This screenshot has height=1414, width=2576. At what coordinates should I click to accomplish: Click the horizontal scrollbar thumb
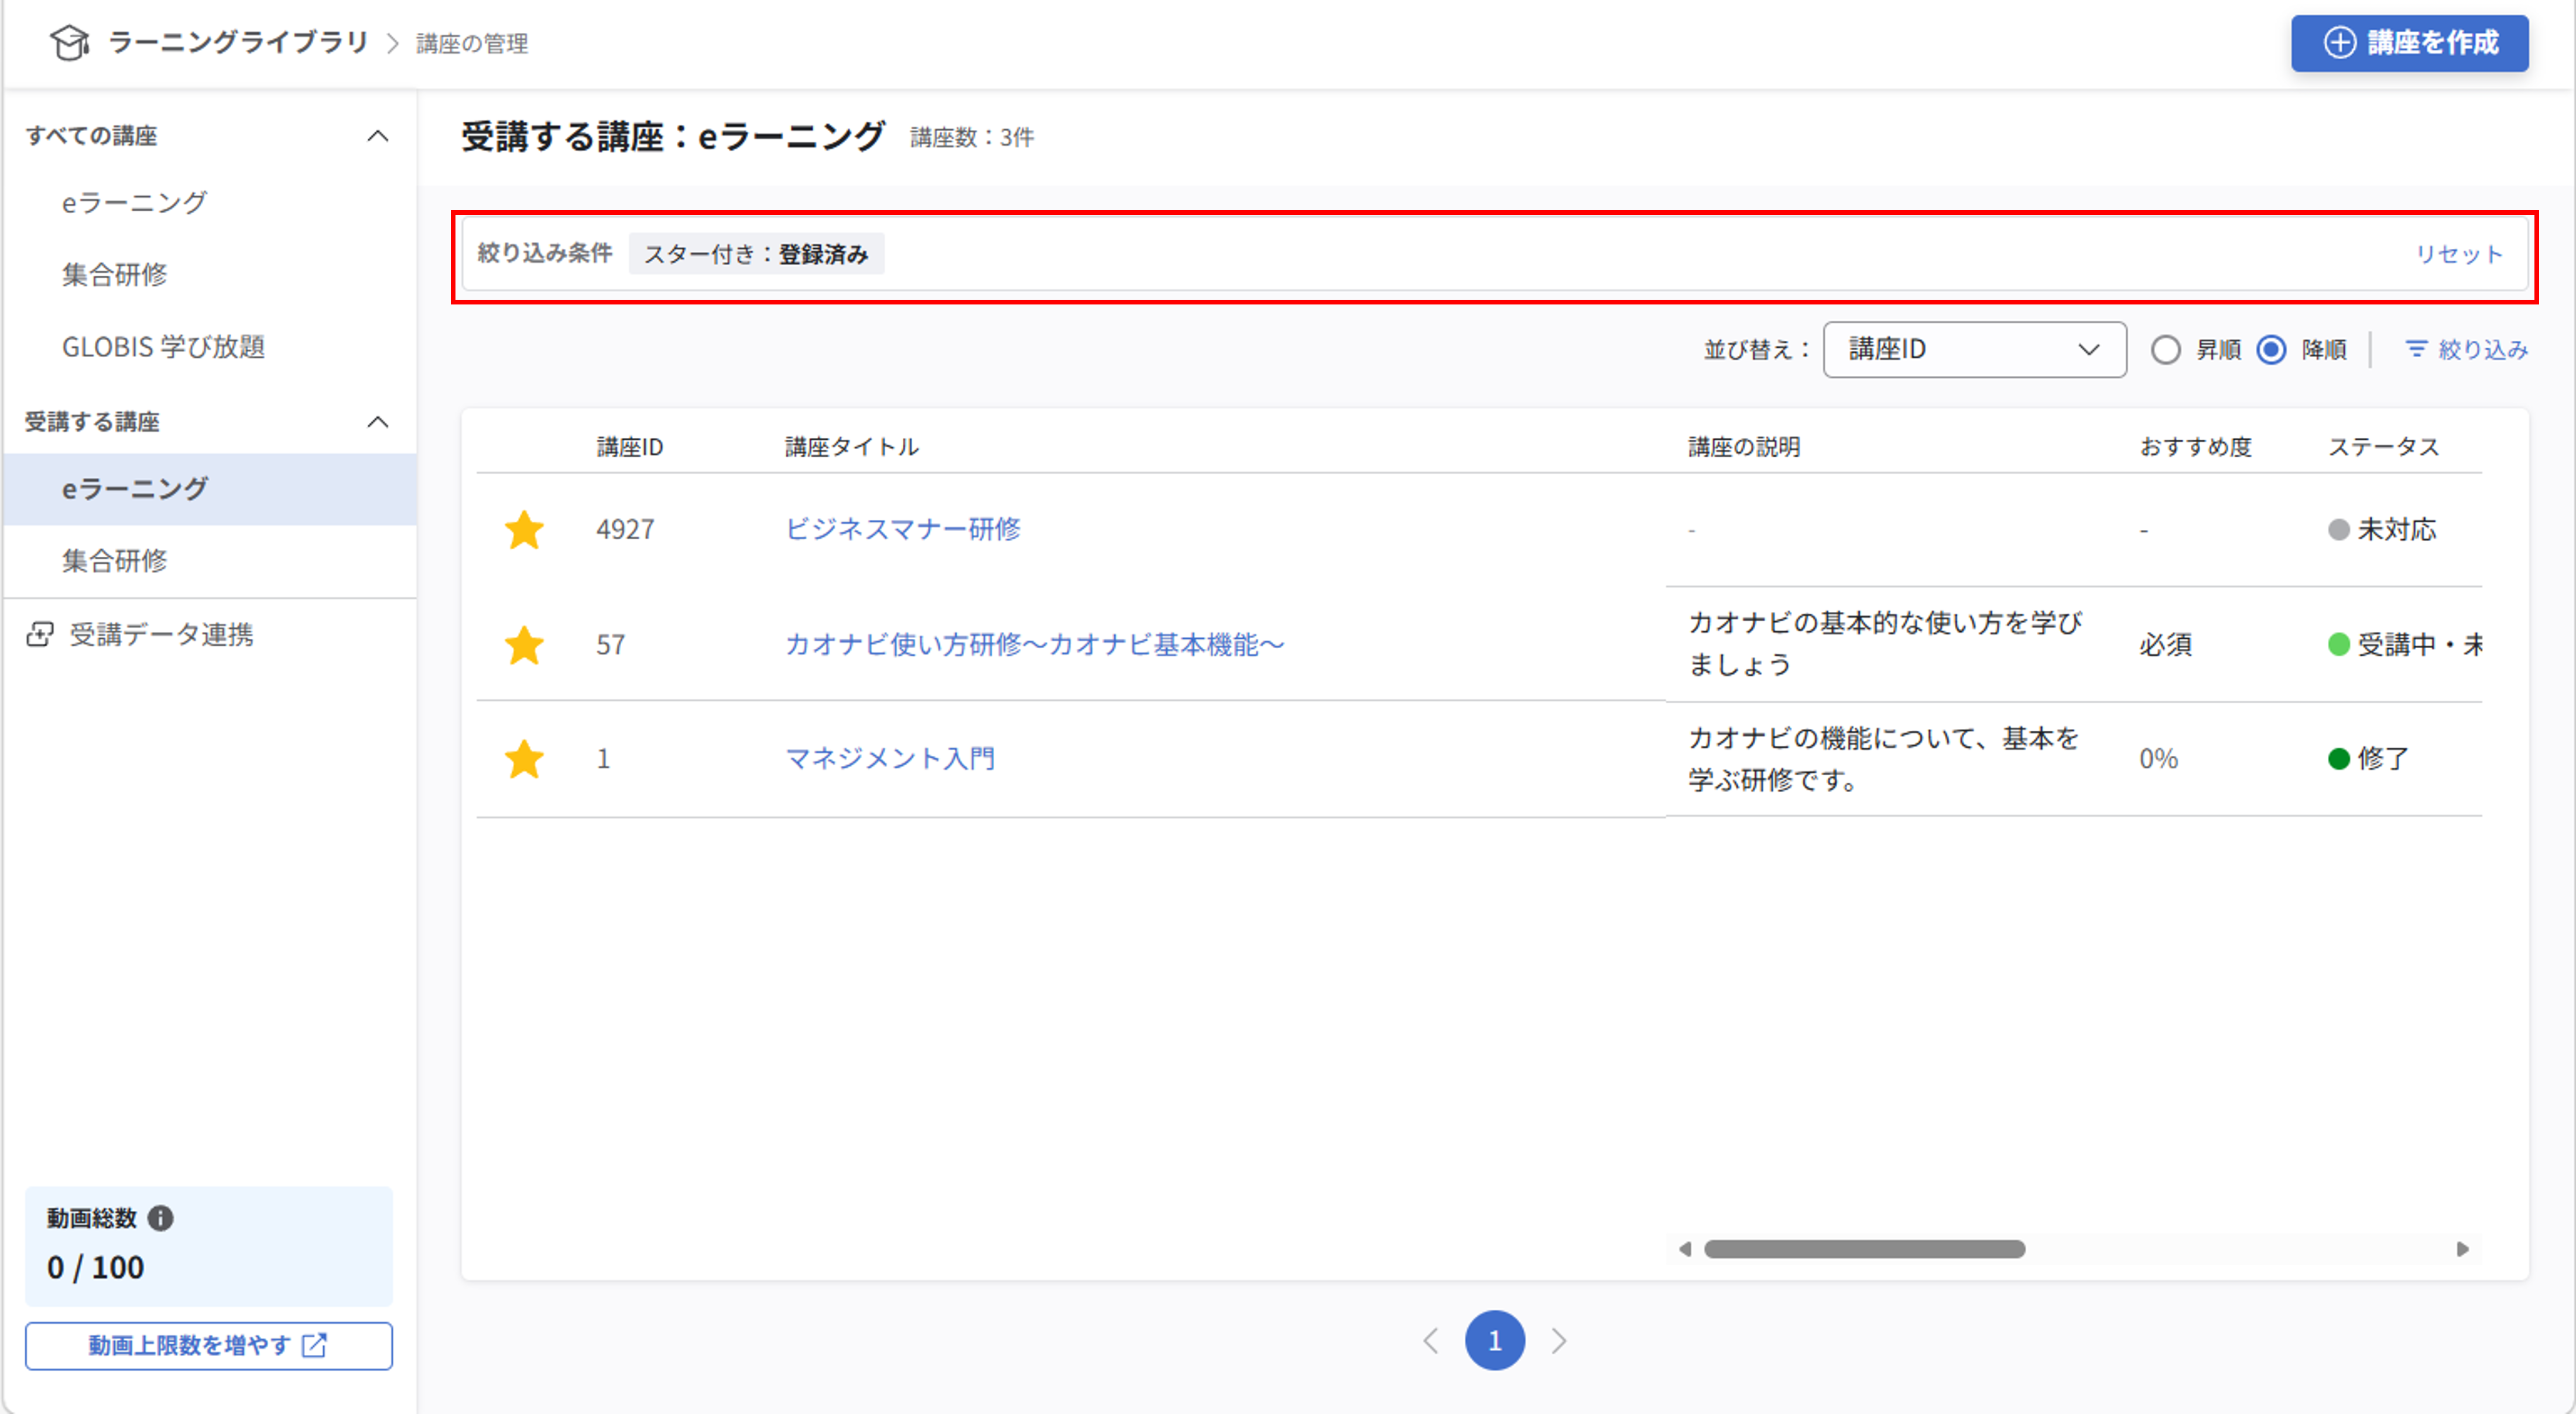1865,1249
